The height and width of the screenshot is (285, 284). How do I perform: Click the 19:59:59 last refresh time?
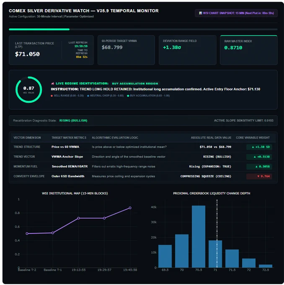tap(81, 46)
